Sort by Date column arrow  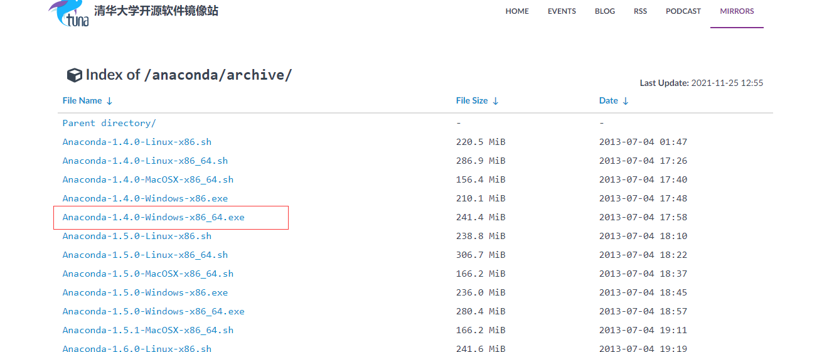pos(625,101)
